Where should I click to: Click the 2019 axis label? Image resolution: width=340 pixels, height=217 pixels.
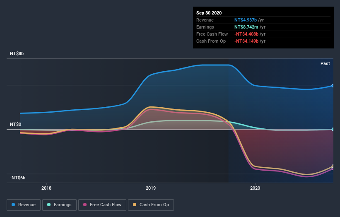click(x=151, y=188)
